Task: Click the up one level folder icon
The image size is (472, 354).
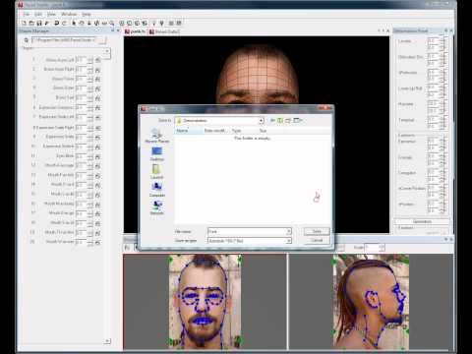Action: 280,121
